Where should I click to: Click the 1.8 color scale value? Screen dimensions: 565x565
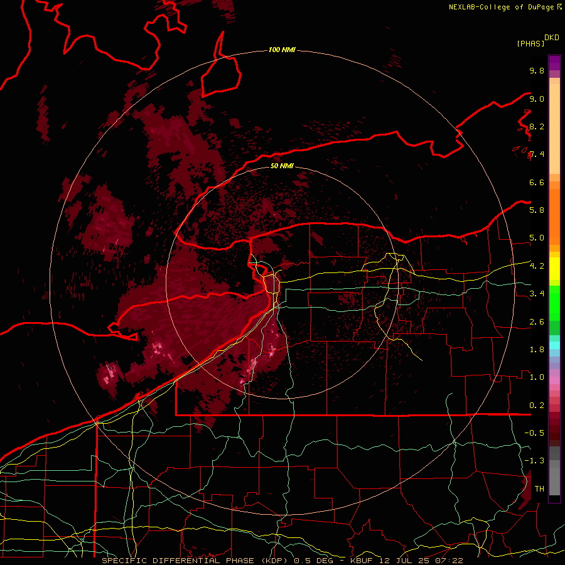(x=537, y=350)
